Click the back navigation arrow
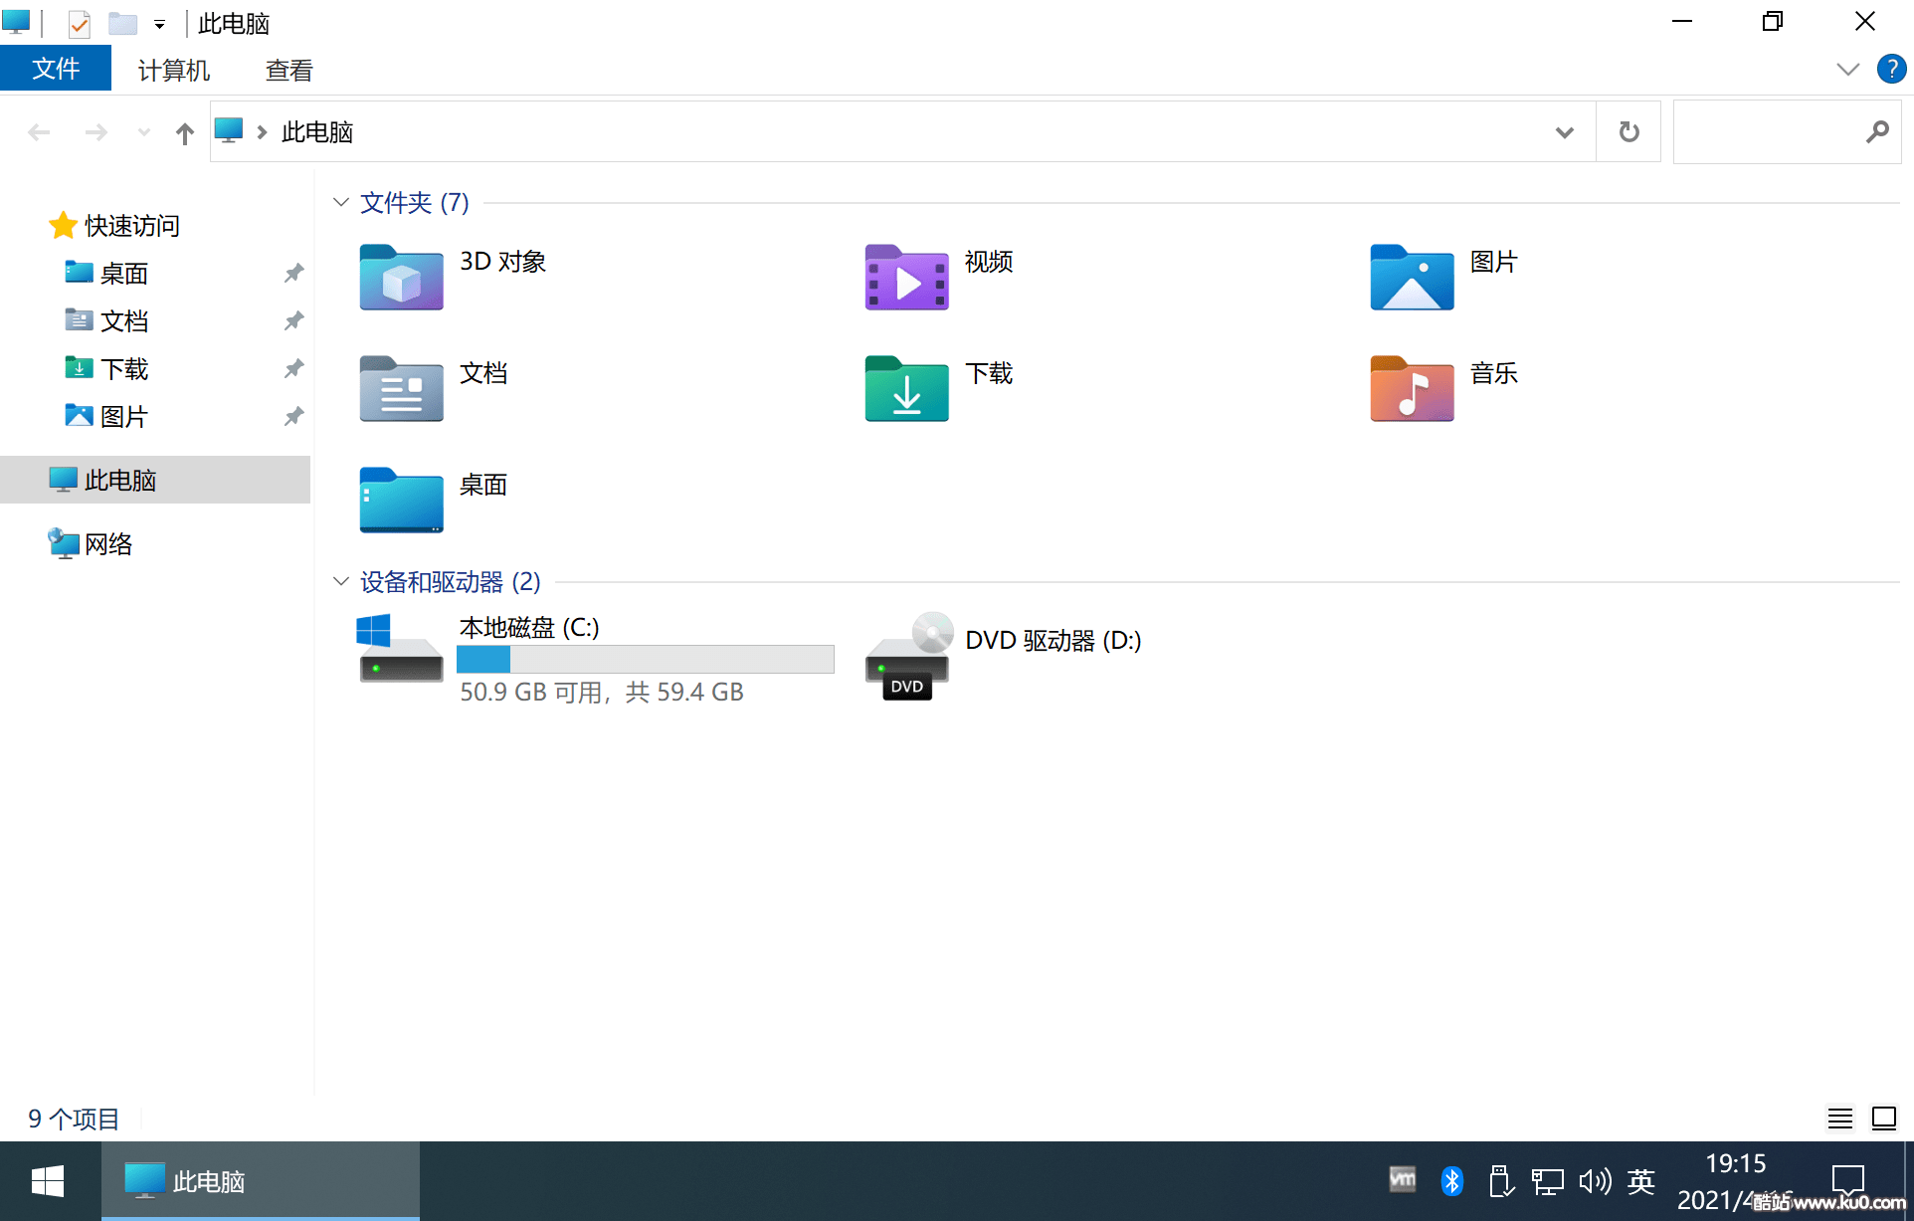1914x1221 pixels. (39, 132)
